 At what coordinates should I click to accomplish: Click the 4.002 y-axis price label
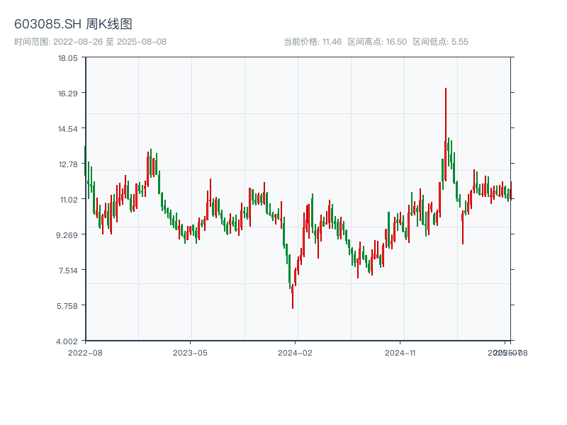tap(68, 341)
